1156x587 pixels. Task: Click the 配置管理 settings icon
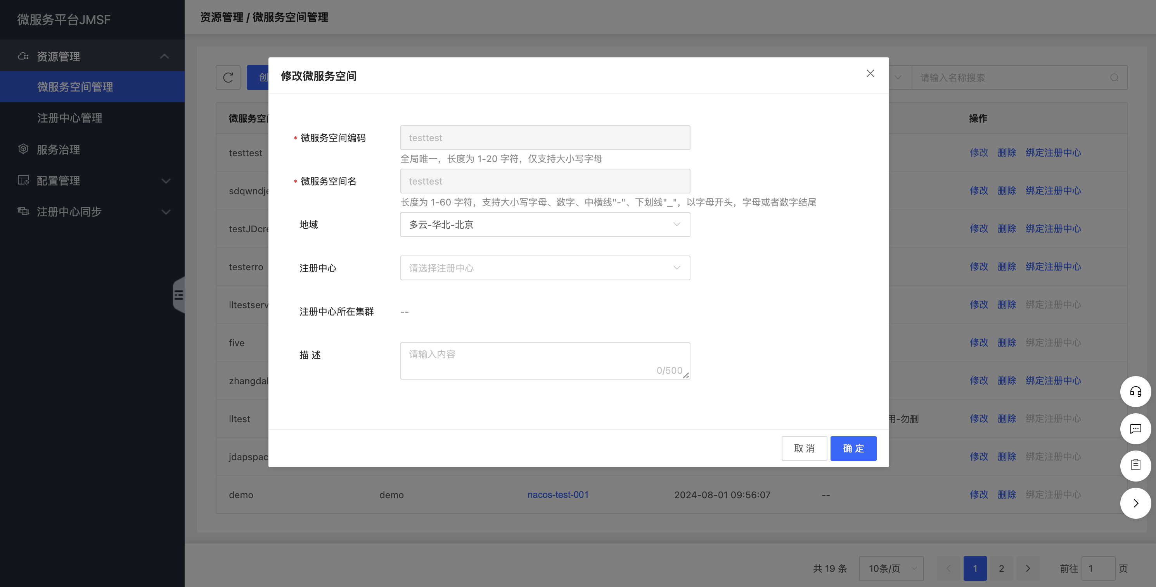pos(23,180)
